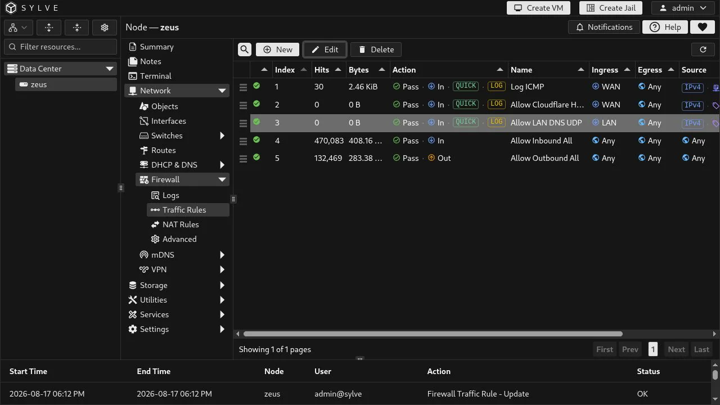Click the Advanced gear icon under Firewall

point(155,239)
